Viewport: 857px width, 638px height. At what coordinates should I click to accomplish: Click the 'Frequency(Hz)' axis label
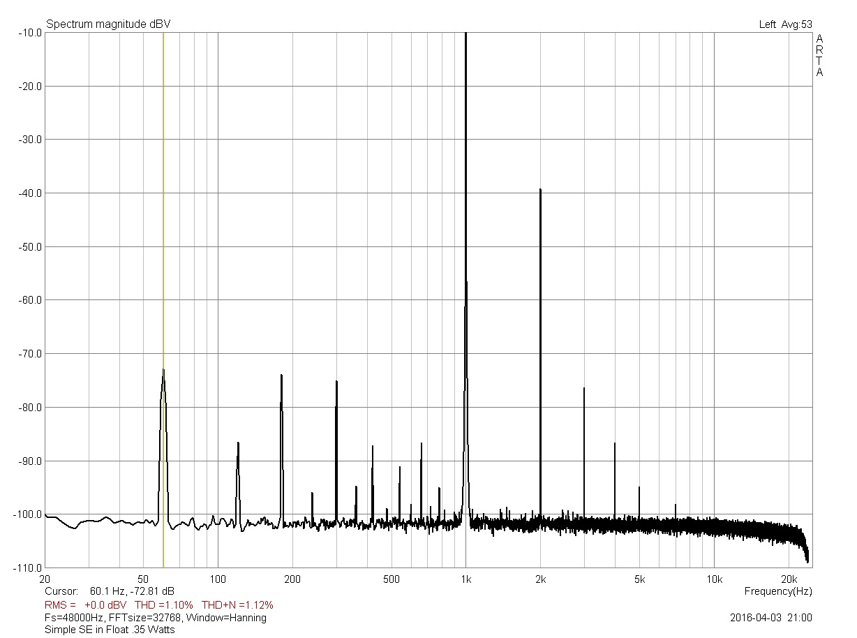778,591
